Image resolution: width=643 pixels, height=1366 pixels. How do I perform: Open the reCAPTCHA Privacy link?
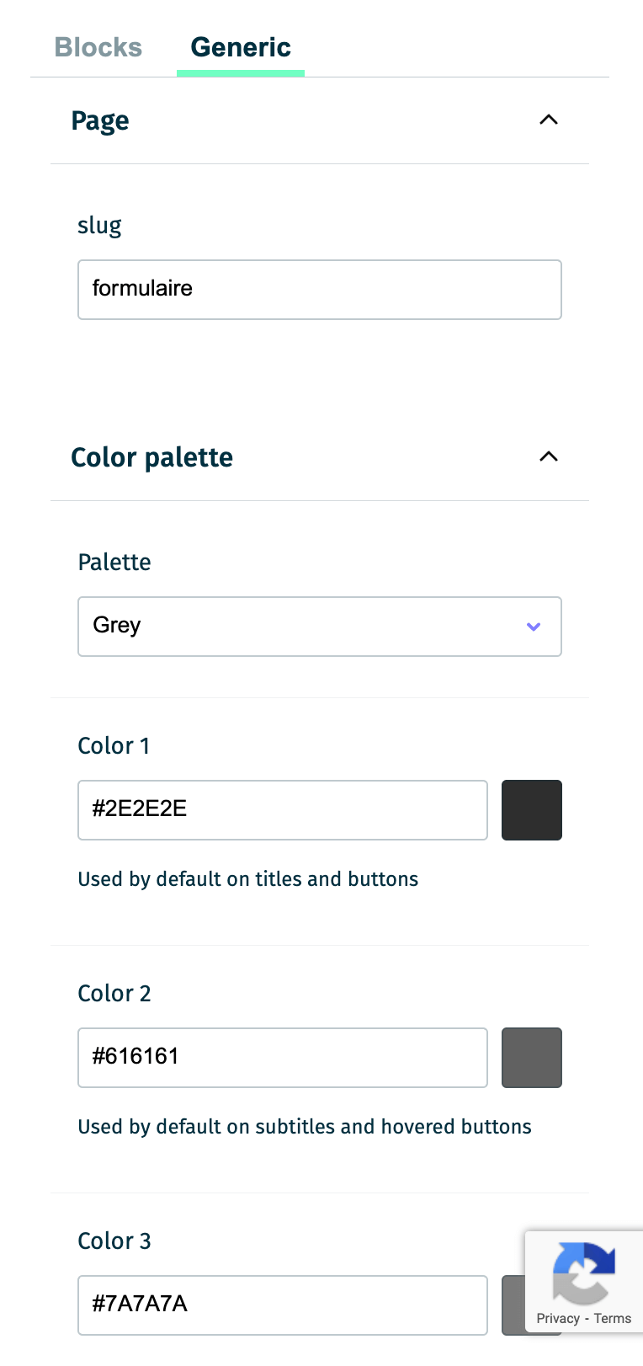557,1319
